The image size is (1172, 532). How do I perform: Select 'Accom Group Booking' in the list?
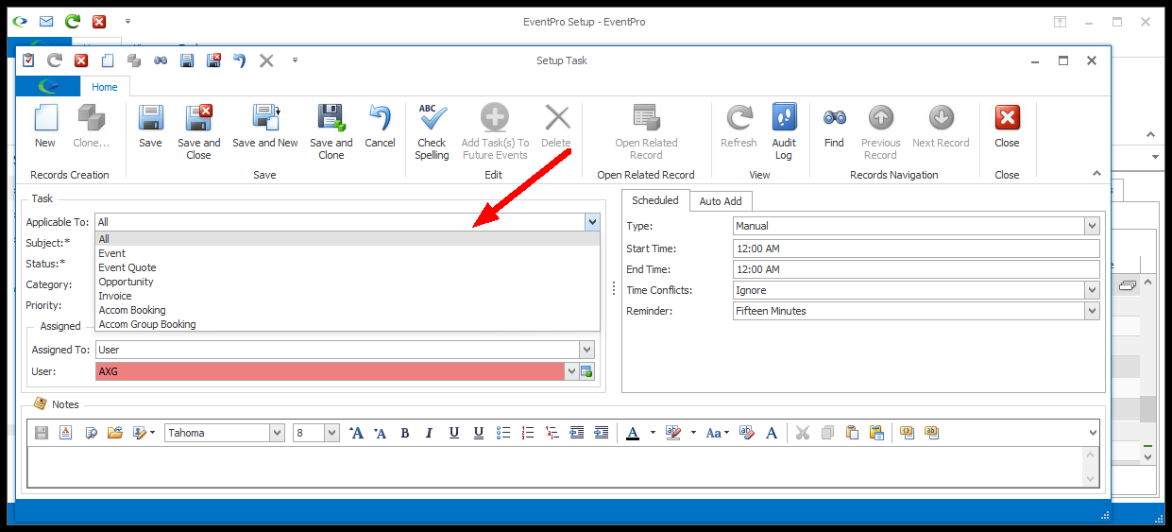[x=348, y=324]
